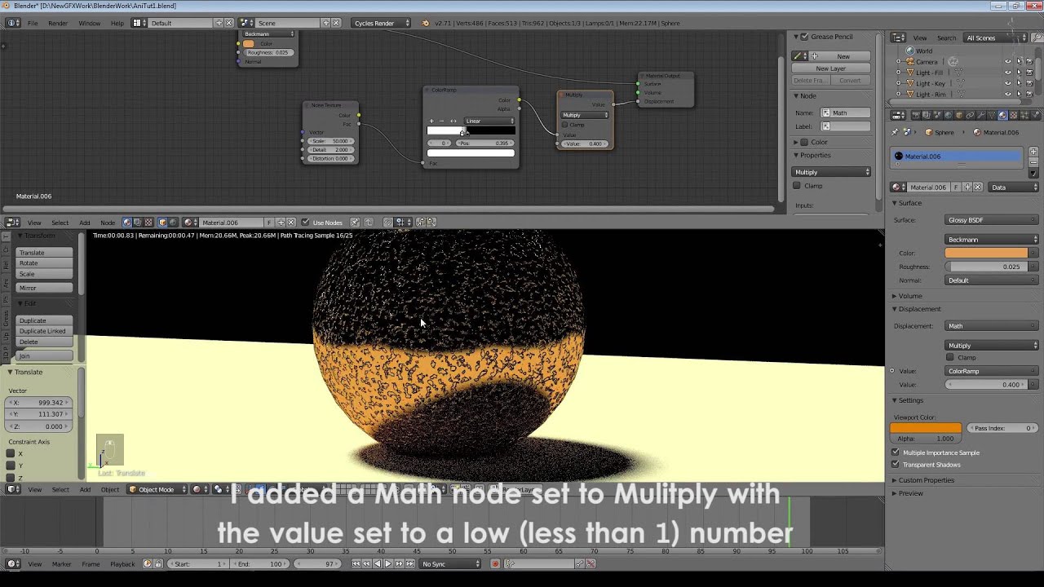Open the Render menu
The width and height of the screenshot is (1044, 587).
[58, 23]
